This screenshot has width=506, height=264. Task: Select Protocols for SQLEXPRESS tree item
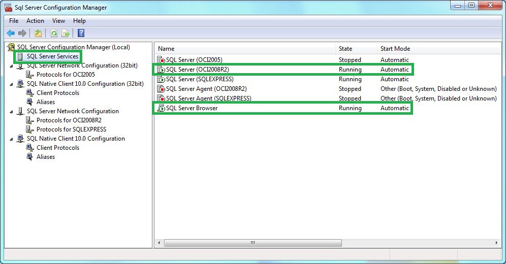71,129
